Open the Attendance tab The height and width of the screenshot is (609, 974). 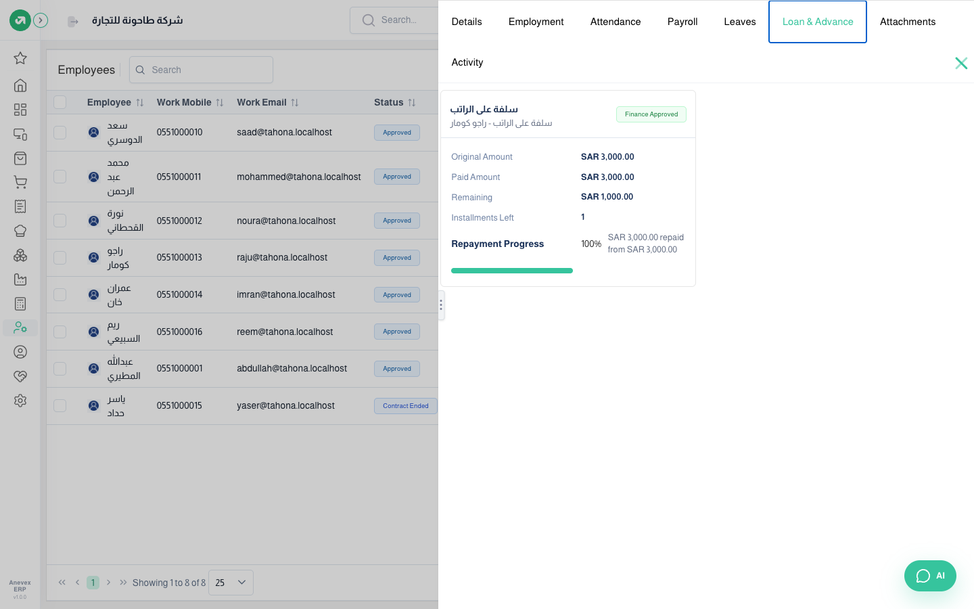click(x=616, y=22)
